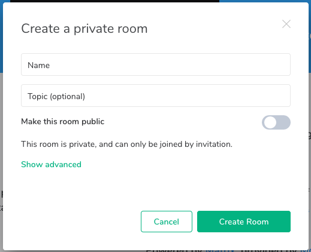Click the Create a private room heading
This screenshot has width=311, height=252.
(x=84, y=29)
